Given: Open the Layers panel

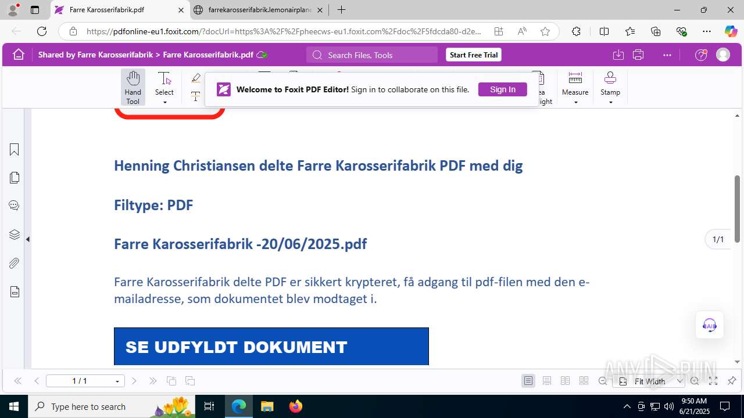Looking at the screenshot, I should [x=15, y=235].
